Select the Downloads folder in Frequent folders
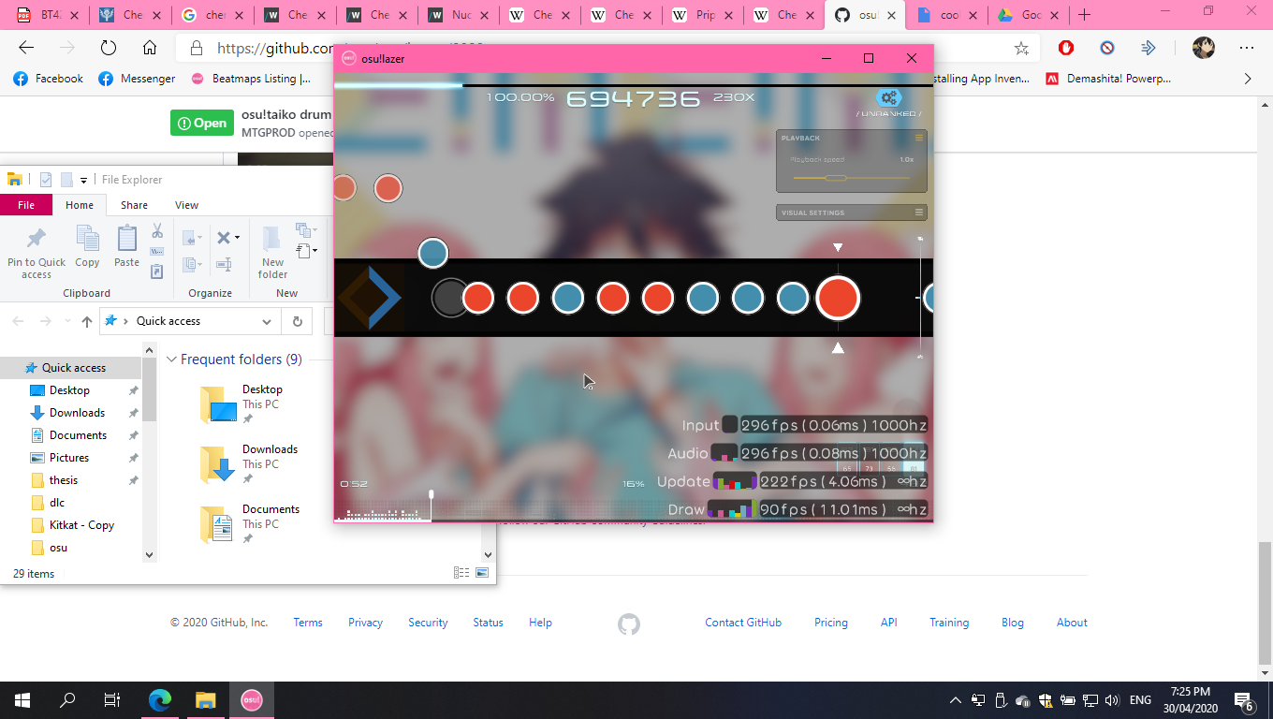 [x=249, y=463]
